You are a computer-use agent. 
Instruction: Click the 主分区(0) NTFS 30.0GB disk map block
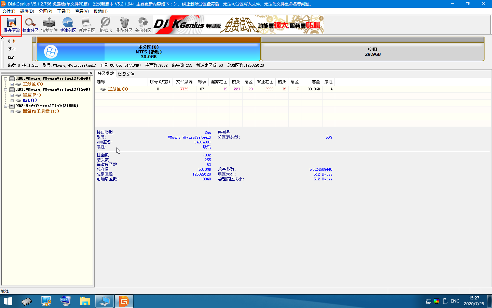click(x=149, y=52)
